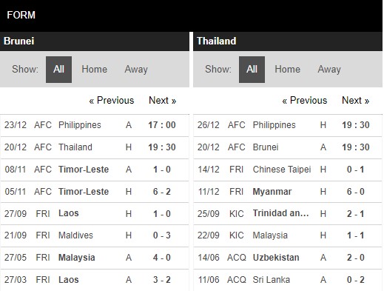Open Brunei's 6 - 2 Timor-Leste result

(95, 192)
